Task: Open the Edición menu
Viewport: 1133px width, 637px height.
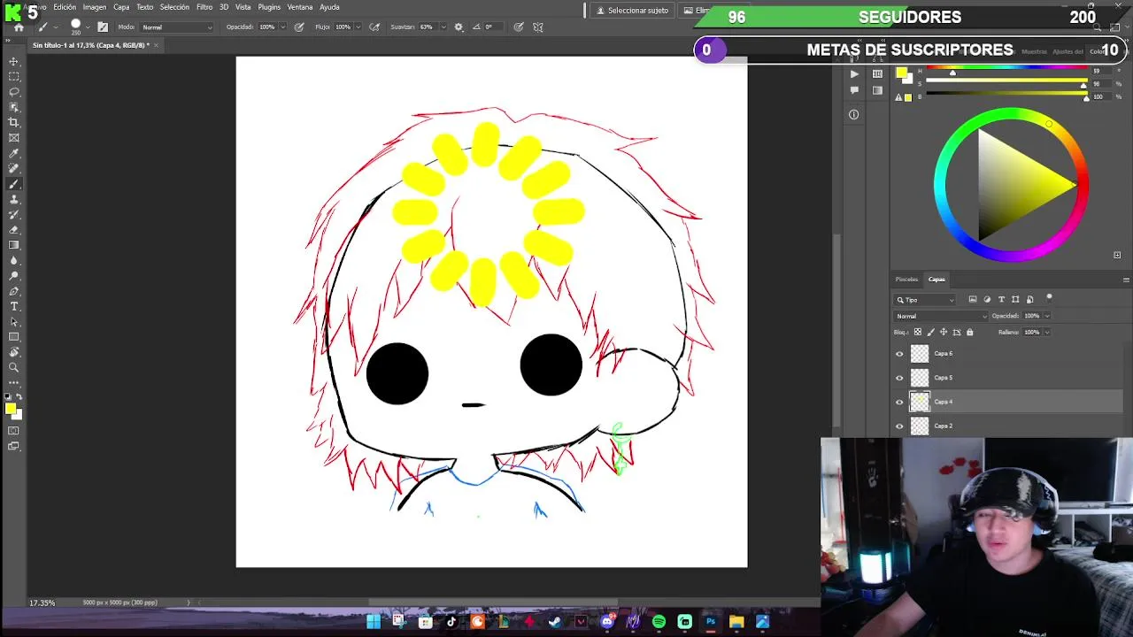Action: (65, 7)
